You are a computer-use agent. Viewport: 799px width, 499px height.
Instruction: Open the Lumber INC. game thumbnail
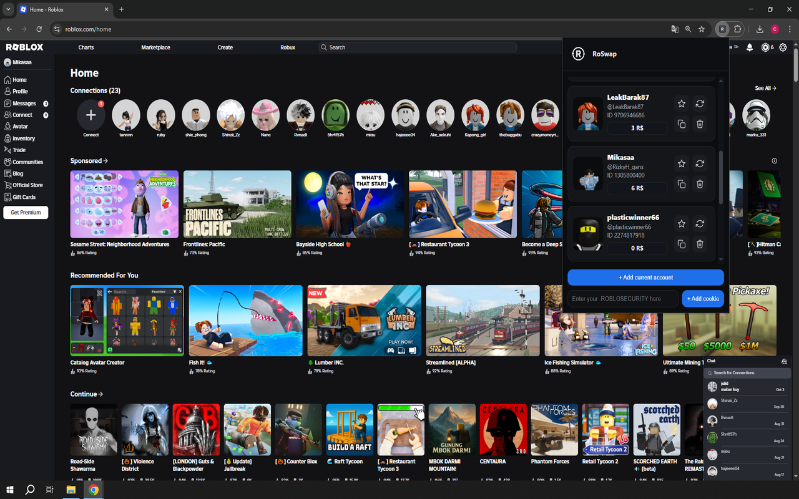tap(364, 321)
